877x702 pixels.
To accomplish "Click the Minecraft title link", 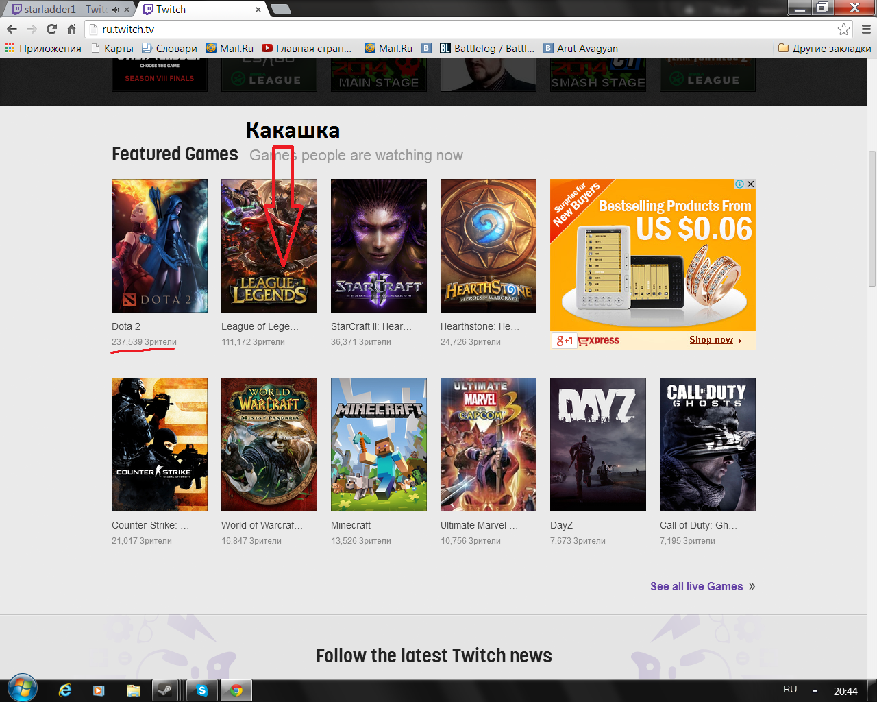I will pos(351,525).
